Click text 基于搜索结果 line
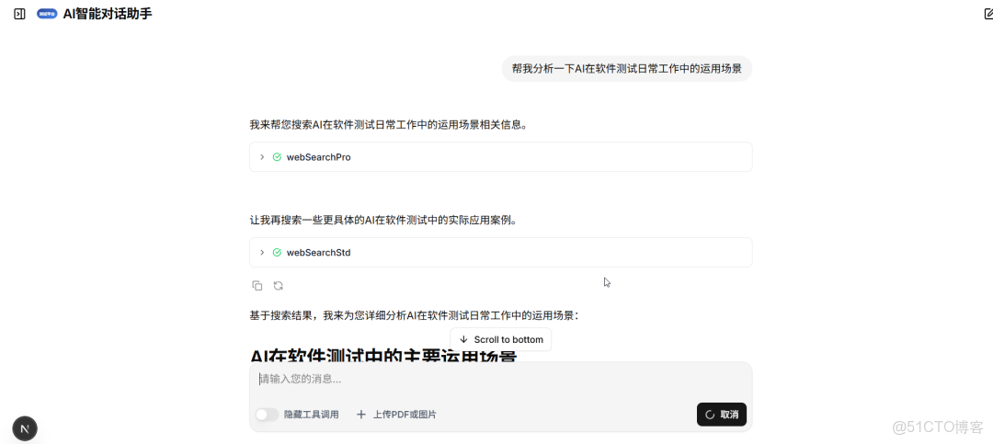The height and width of the screenshot is (444, 993). coord(414,315)
